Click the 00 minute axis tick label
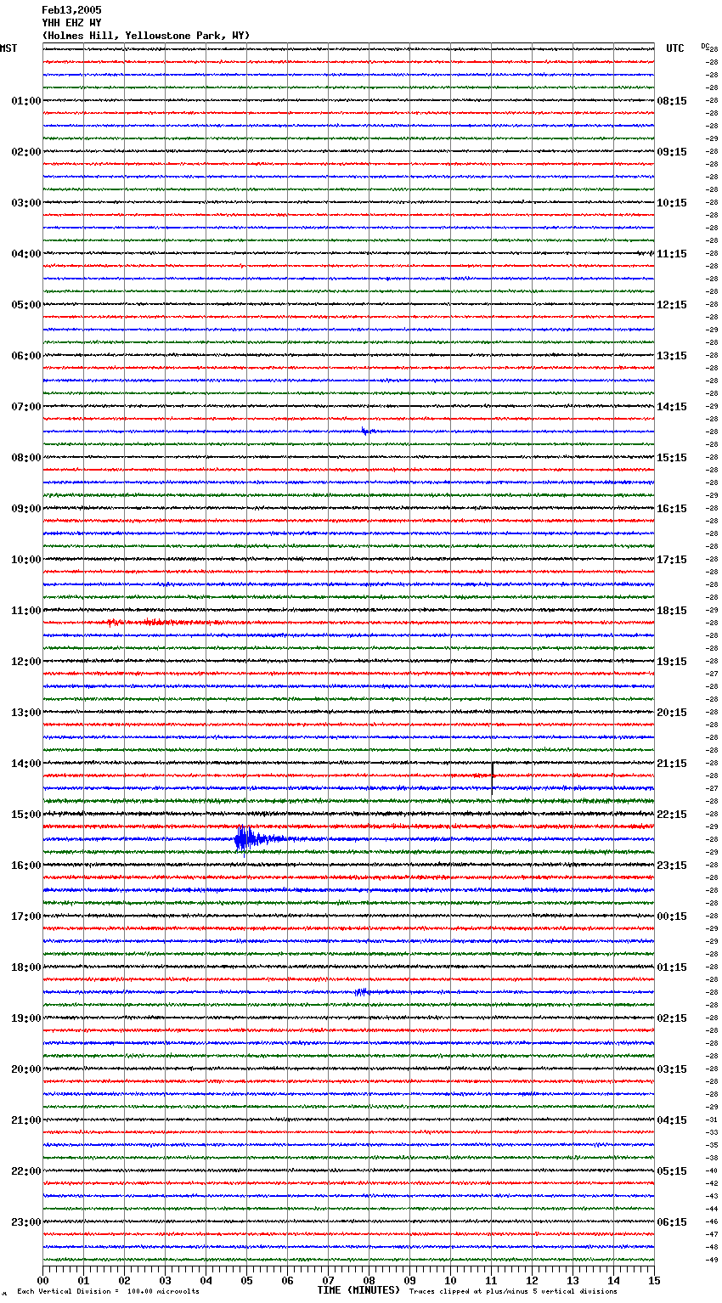Screen dimensions: 722x1303 [43, 1281]
